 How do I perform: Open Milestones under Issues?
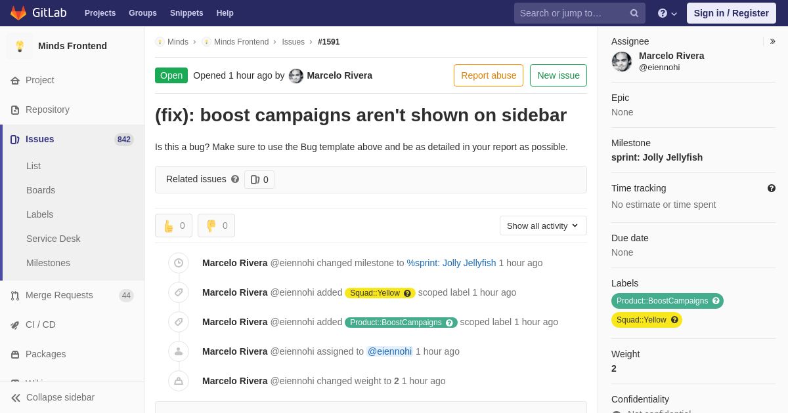(48, 263)
